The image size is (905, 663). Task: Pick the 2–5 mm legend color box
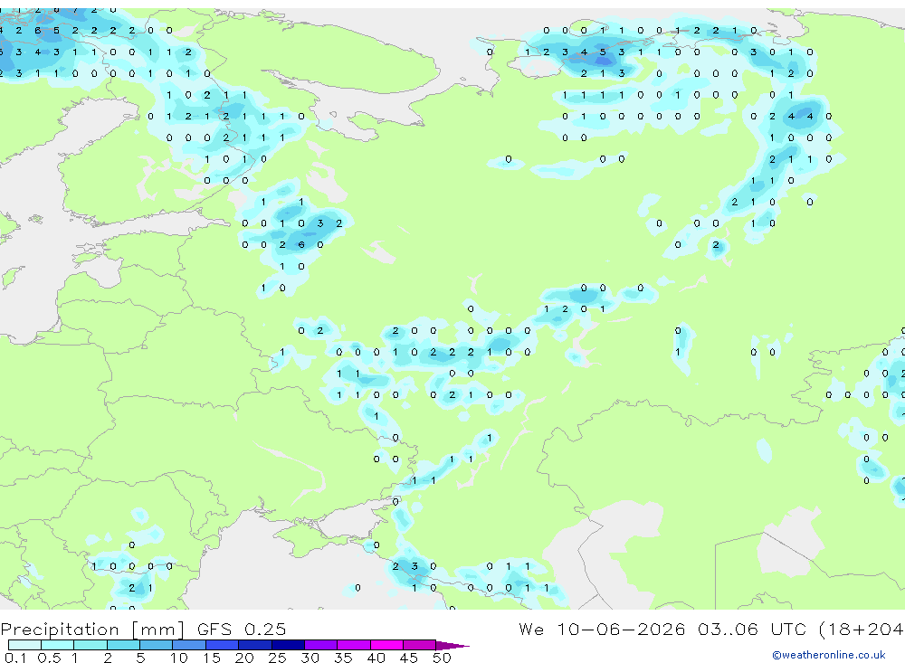tap(123, 645)
